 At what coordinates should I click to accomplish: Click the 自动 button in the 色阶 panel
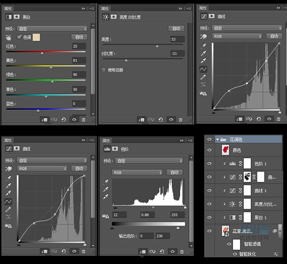174,172
